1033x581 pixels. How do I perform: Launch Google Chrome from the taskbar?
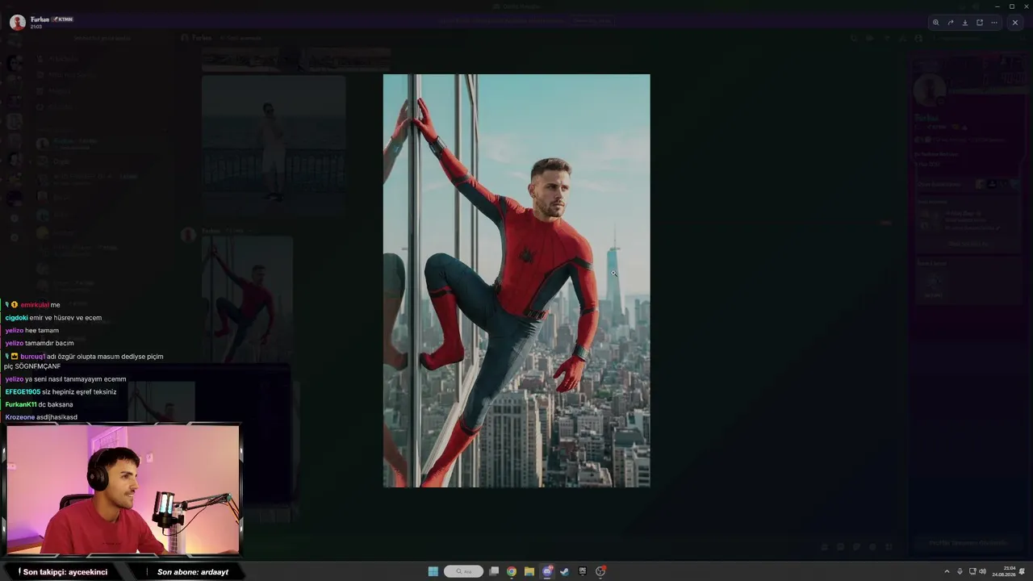[x=512, y=571]
